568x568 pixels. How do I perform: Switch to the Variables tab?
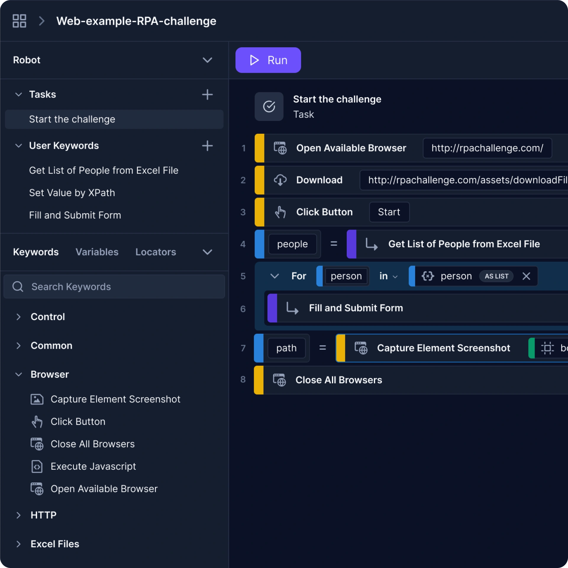[x=97, y=252]
